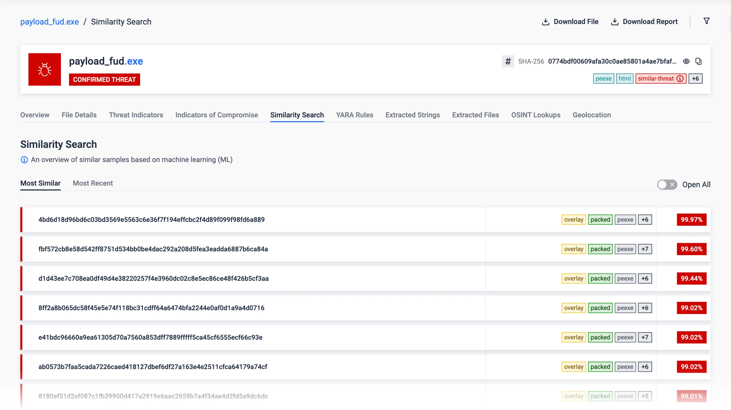Screen dimensions: 731x410
Task: Click the Download Report icon
Action: 615,22
